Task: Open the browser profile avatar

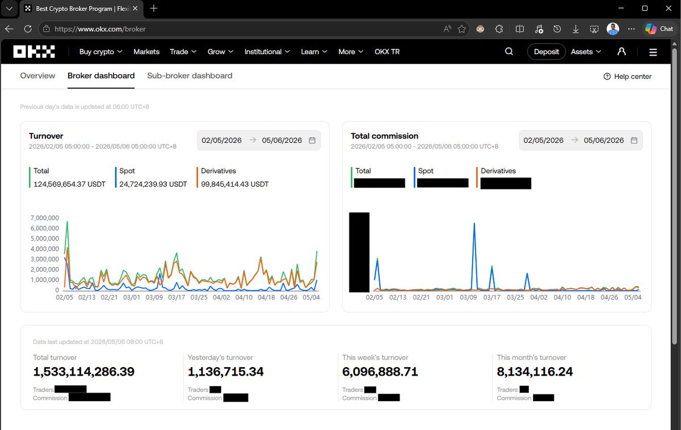Action: pos(613,28)
